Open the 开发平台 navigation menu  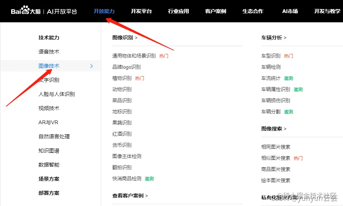pos(141,11)
